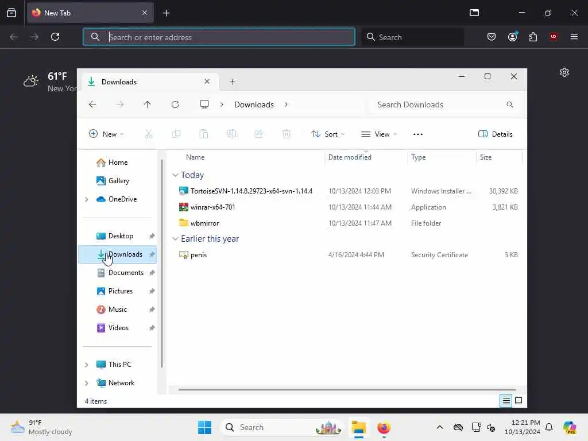Open Firefox extensions puzzle icon
Image resolution: width=588 pixels, height=441 pixels.
[x=533, y=37]
